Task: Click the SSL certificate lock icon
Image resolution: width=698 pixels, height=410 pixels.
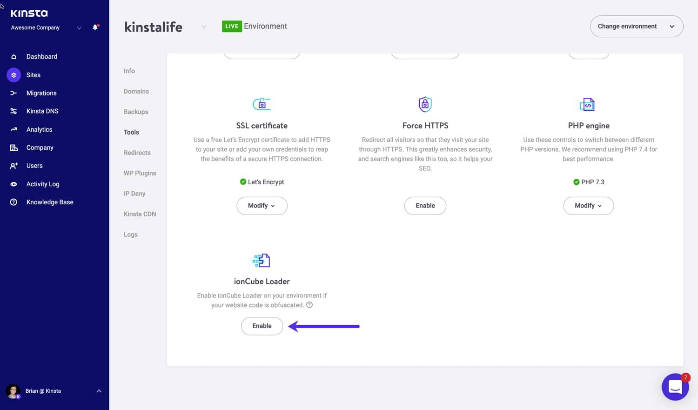Action: pos(262,104)
